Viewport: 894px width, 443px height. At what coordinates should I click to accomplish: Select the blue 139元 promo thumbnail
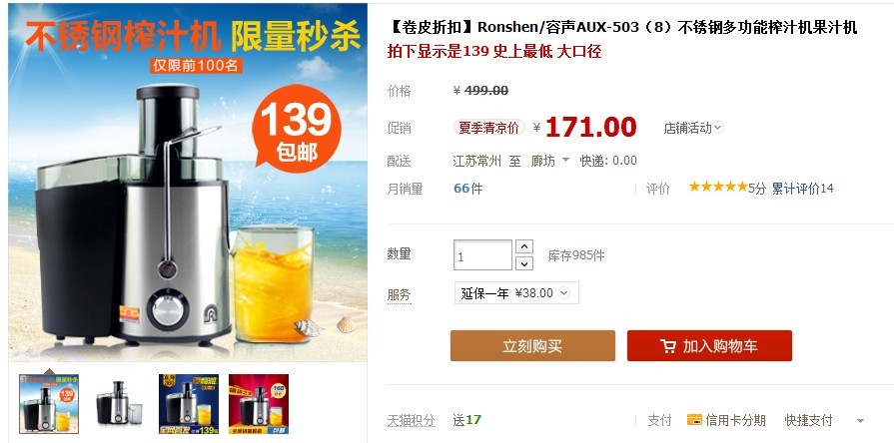tap(189, 404)
